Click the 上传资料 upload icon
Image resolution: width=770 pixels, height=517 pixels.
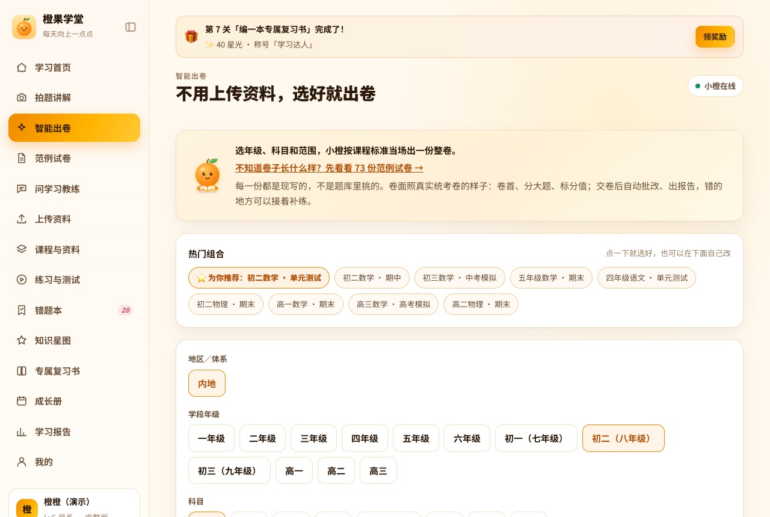(x=22, y=219)
